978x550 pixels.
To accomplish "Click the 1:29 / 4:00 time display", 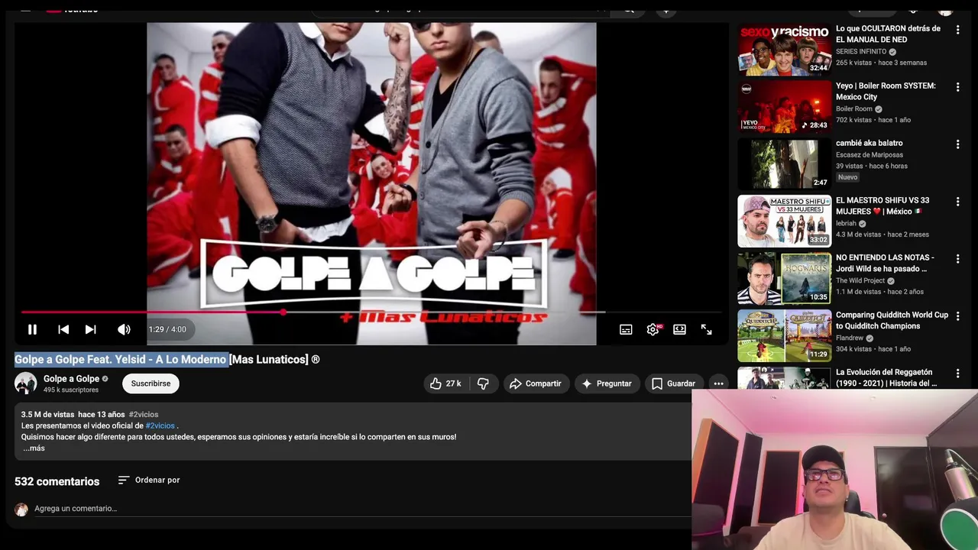I will coord(167,329).
